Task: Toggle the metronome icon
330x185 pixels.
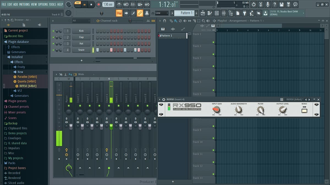Action: [119, 4]
